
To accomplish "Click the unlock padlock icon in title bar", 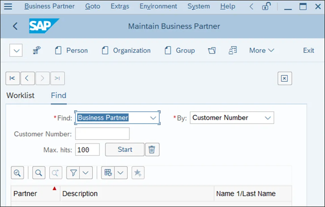I will (x=266, y=6).
